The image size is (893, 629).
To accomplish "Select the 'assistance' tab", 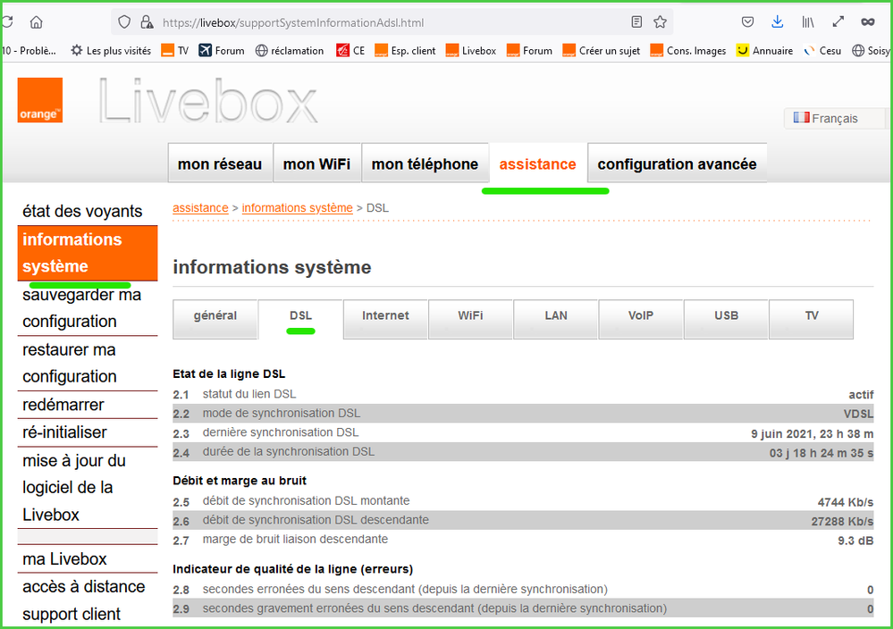I will 537,164.
